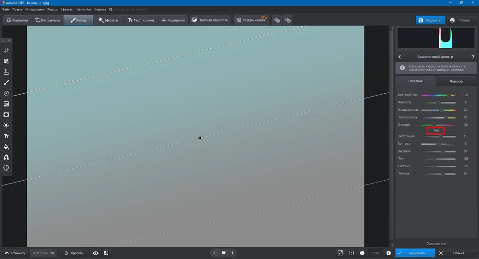Select the gradient filter tool icon

click(6, 104)
